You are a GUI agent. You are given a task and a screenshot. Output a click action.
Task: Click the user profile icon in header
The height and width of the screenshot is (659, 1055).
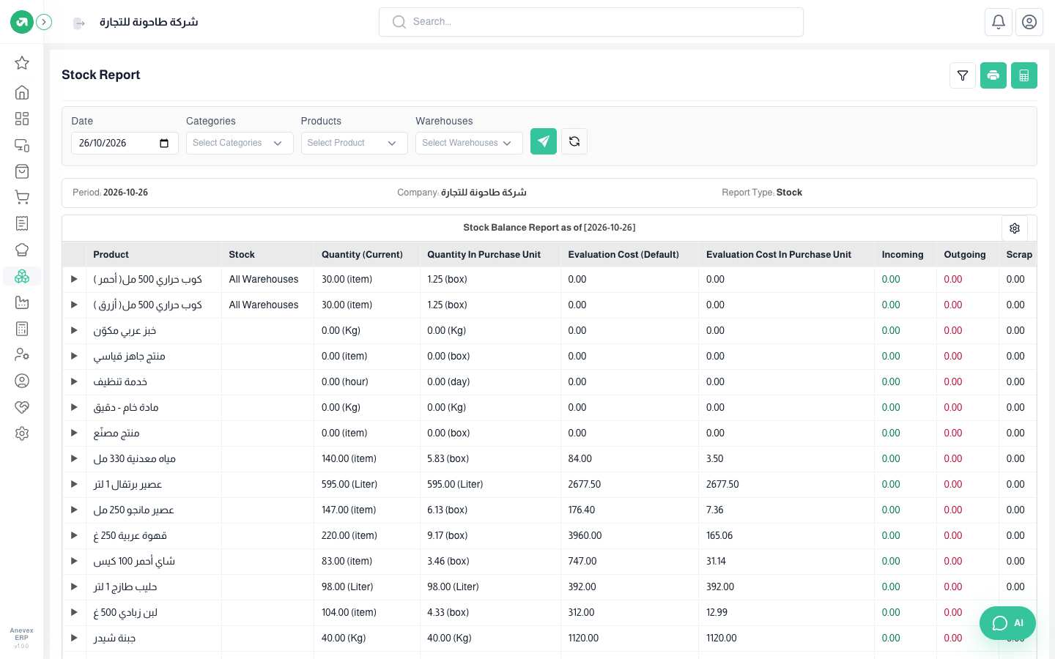coord(1029,22)
